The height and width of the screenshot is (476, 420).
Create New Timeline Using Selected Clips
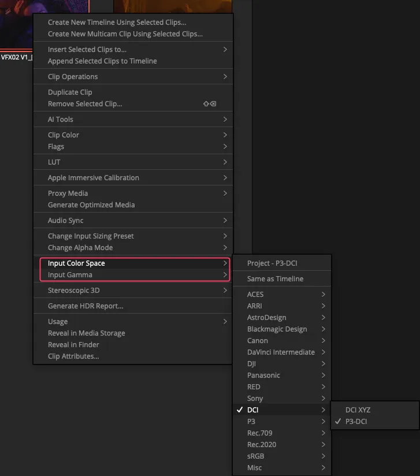pyautogui.click(x=117, y=23)
